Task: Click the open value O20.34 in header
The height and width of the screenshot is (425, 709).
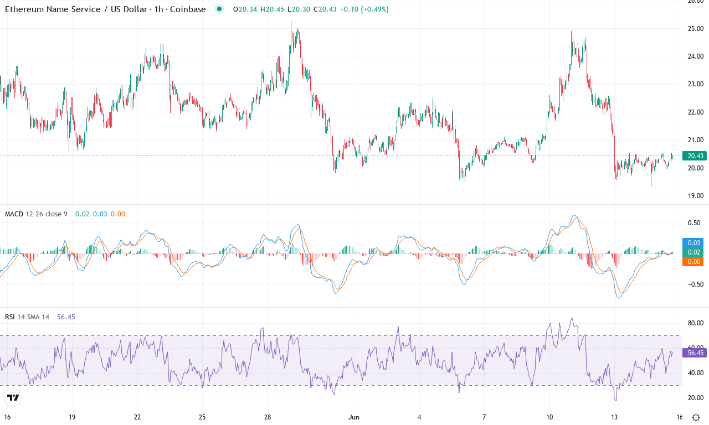Action: click(x=244, y=9)
